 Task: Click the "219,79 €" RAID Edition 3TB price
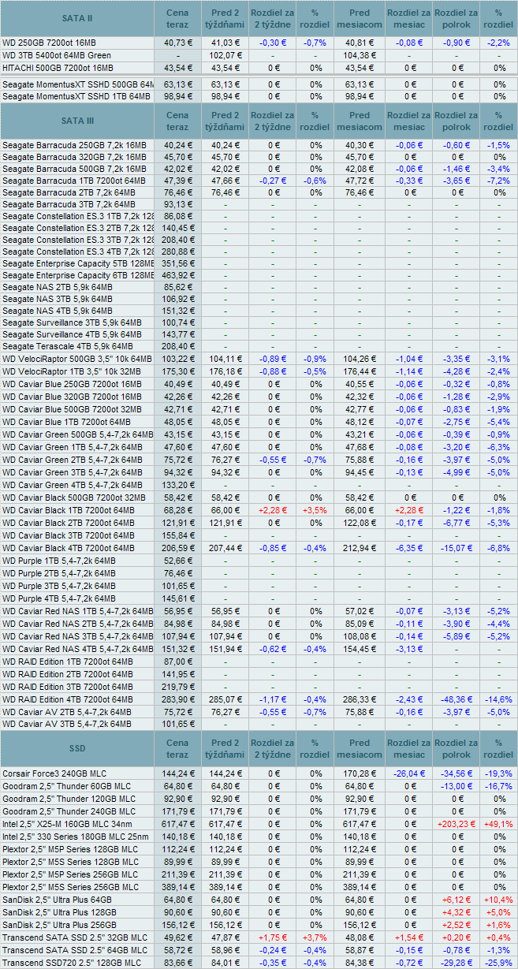coord(178,687)
